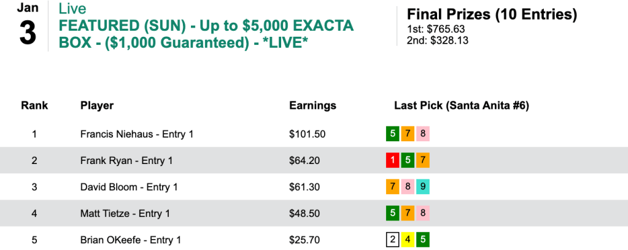Open player Francis Niehaus - Entry 1
This screenshot has height=250, width=628.
click(x=137, y=134)
